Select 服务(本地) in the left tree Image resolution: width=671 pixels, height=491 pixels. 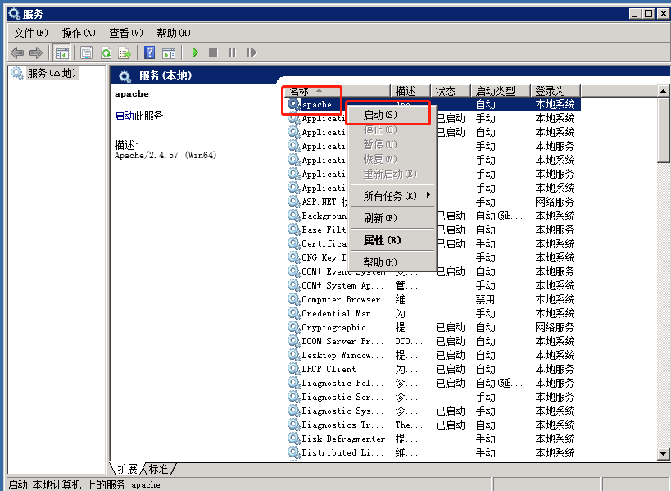pos(51,74)
